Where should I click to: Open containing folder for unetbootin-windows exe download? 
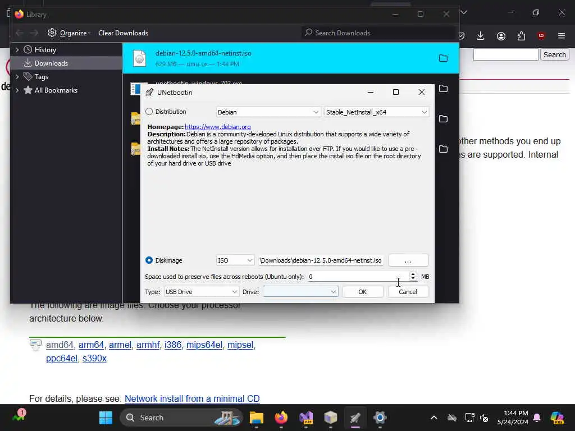[444, 88]
